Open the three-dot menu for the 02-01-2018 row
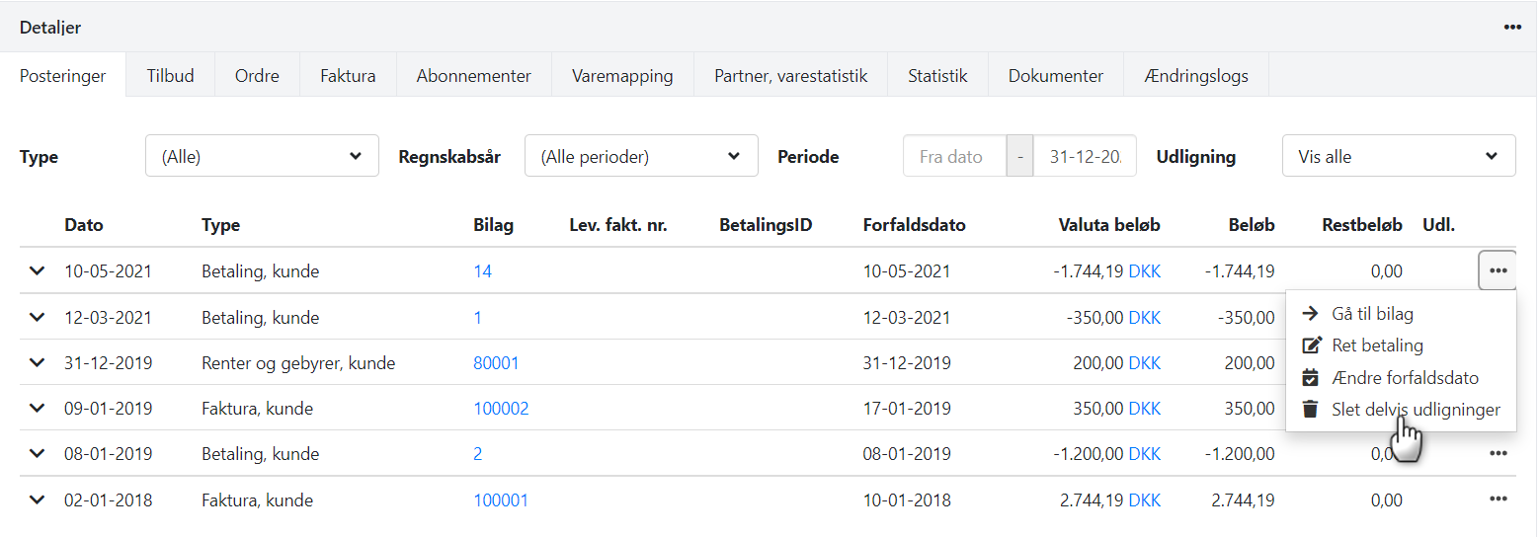Viewport: 1540px width, 537px height. [1498, 500]
